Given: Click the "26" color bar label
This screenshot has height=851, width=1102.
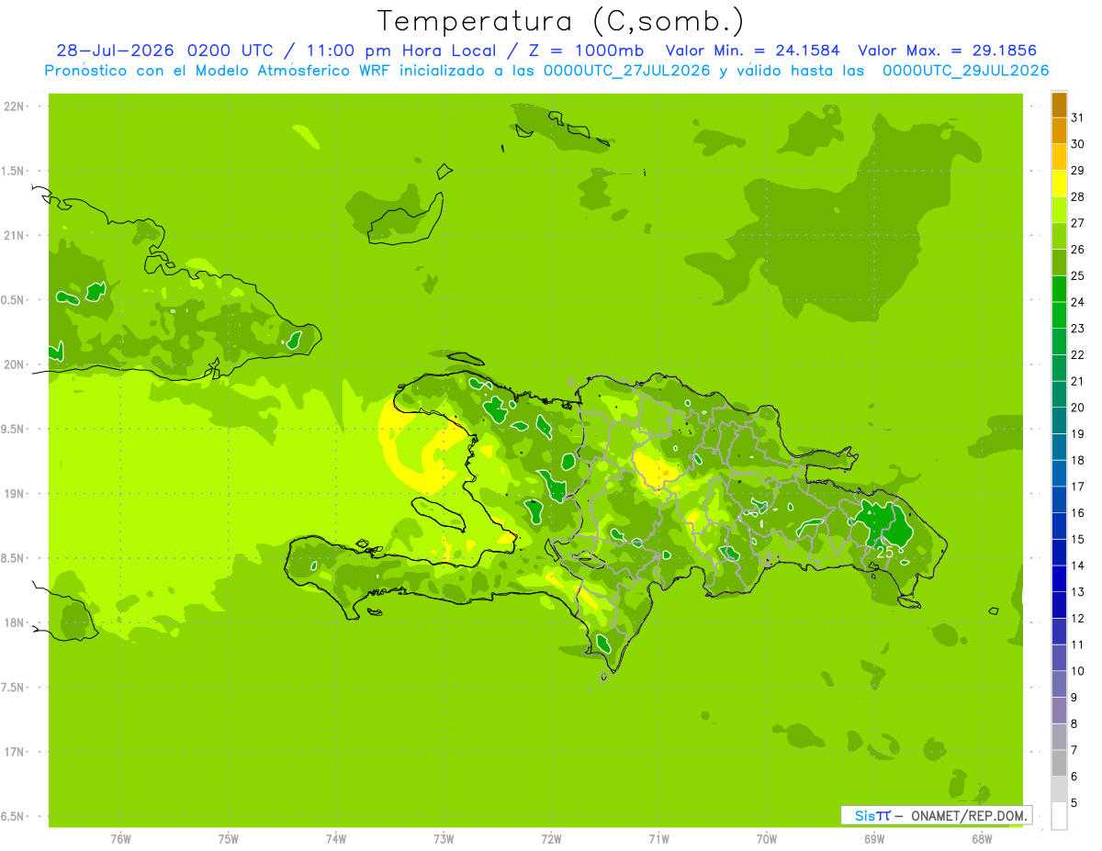Looking at the screenshot, I should point(1078,250).
